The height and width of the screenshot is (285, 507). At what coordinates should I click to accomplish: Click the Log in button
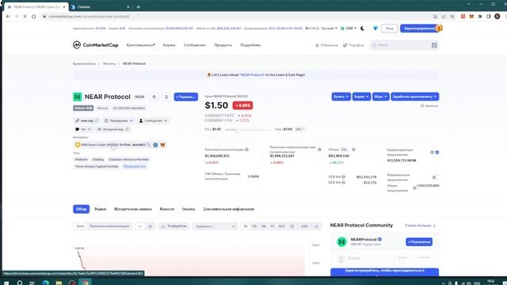[389, 28]
